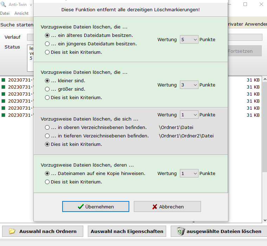Click the Abbrechen button
The height and width of the screenshot is (246, 267).
pyautogui.click(x=167, y=207)
